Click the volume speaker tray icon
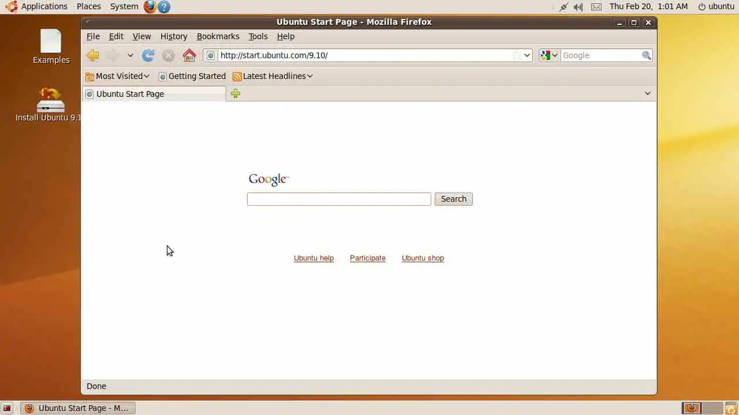 tap(578, 7)
